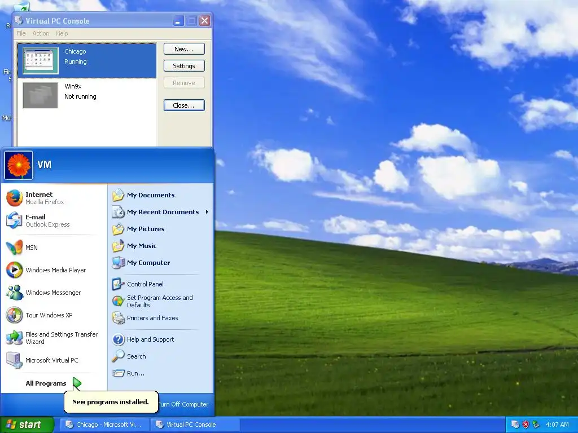578x433 pixels.
Task: Click the Virtual PC tray icon
Action: click(515, 425)
